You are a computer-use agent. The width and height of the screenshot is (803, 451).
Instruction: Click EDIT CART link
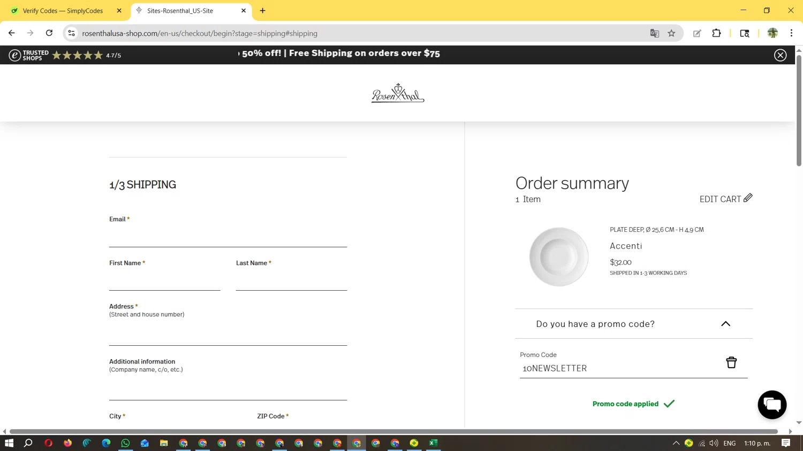coord(726,199)
